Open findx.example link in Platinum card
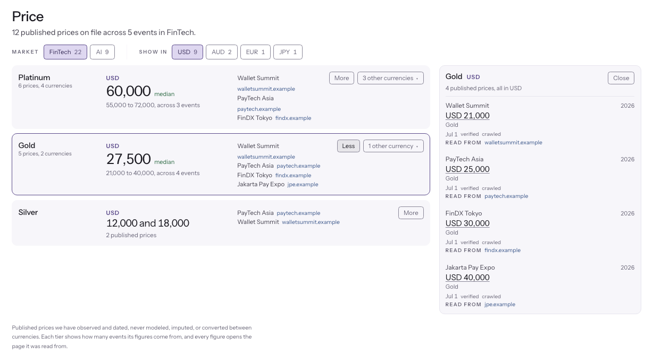Viewport: 653px width, 363px height. tap(293, 118)
